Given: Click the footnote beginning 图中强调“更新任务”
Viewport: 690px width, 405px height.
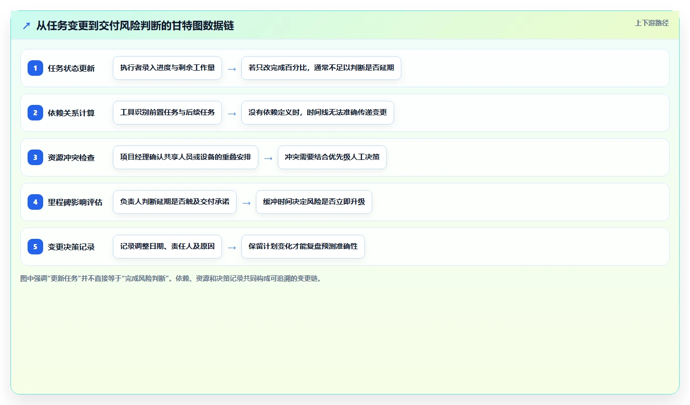Looking at the screenshot, I should (171, 278).
